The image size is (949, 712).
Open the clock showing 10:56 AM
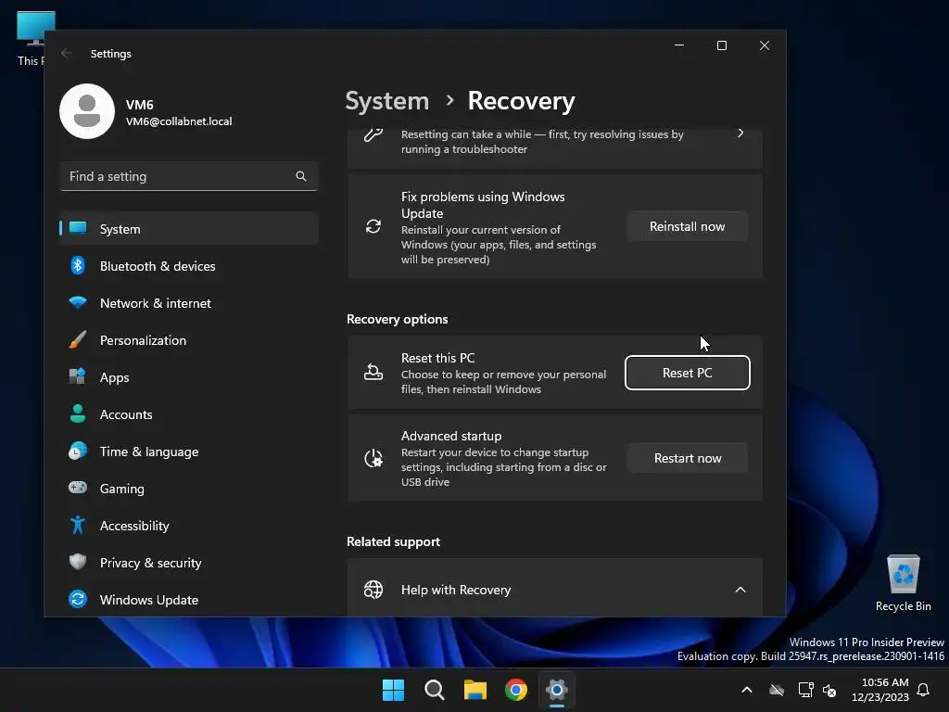[880, 690]
